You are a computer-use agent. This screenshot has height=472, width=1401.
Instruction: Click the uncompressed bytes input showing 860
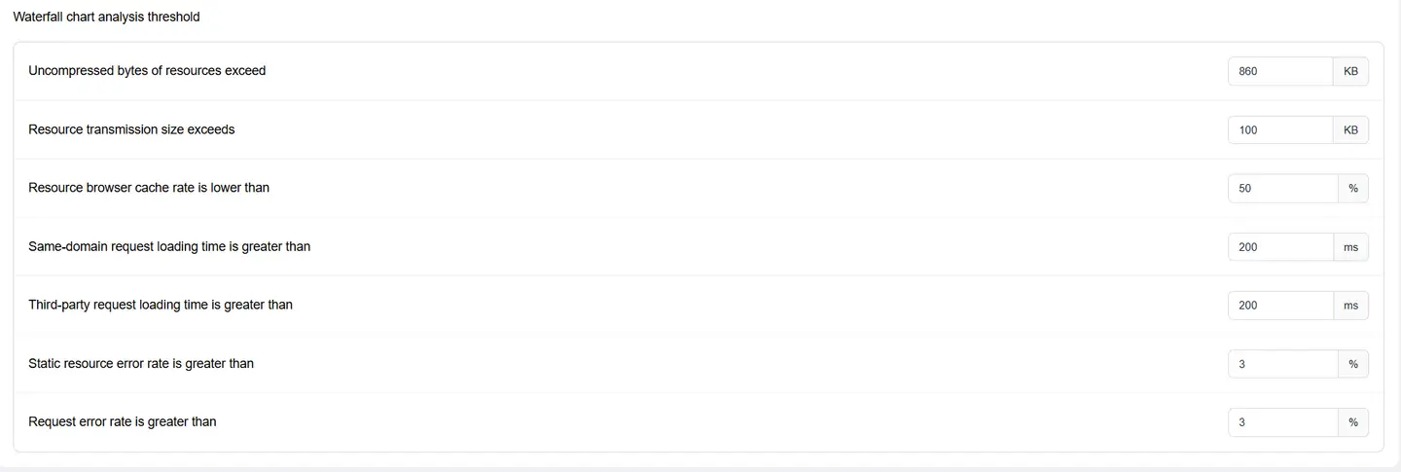pyautogui.click(x=1279, y=71)
